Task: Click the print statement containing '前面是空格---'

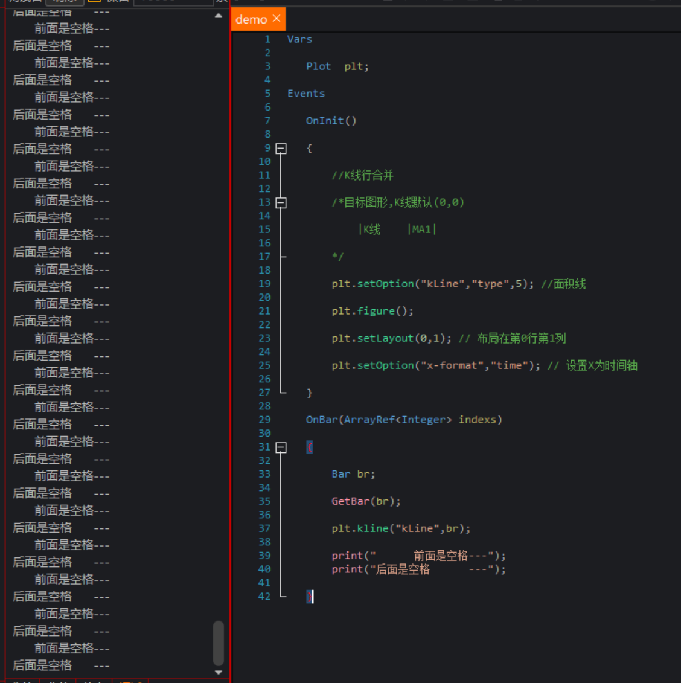Action: [x=418, y=556]
